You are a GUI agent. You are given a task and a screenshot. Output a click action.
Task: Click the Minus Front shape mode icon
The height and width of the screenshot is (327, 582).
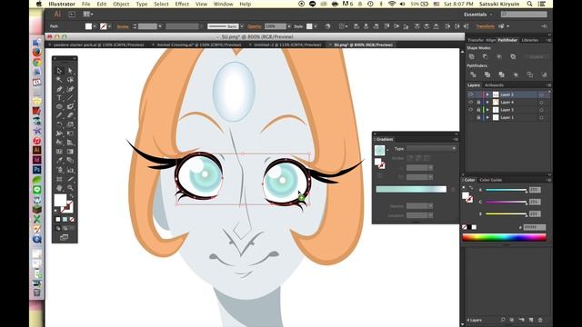click(x=485, y=56)
